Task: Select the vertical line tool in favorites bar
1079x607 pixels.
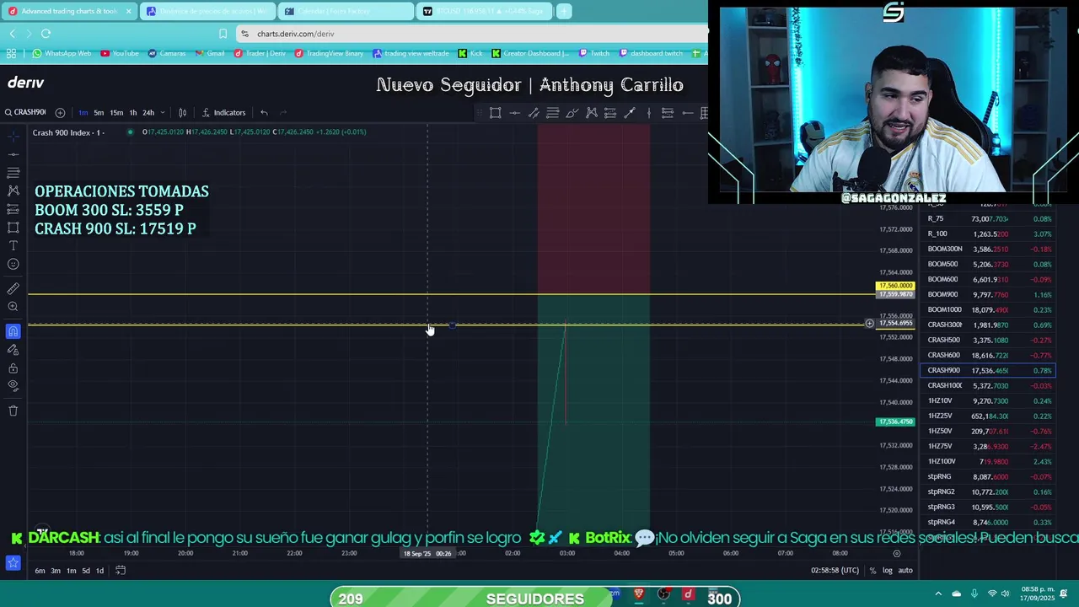Action: tap(648, 112)
